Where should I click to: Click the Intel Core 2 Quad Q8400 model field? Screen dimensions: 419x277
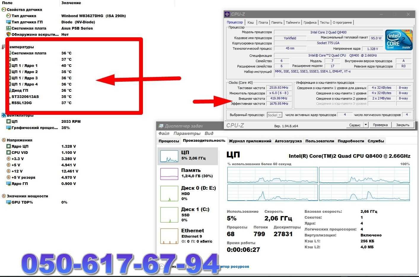click(x=328, y=32)
